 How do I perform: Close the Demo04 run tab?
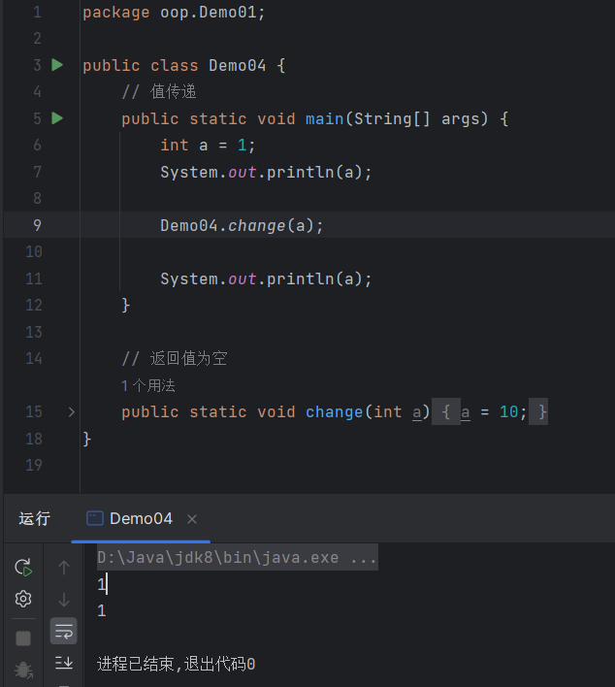192,519
